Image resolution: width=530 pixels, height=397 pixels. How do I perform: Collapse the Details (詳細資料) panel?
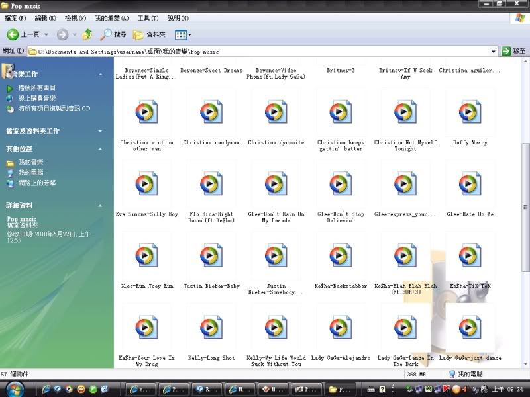point(101,206)
